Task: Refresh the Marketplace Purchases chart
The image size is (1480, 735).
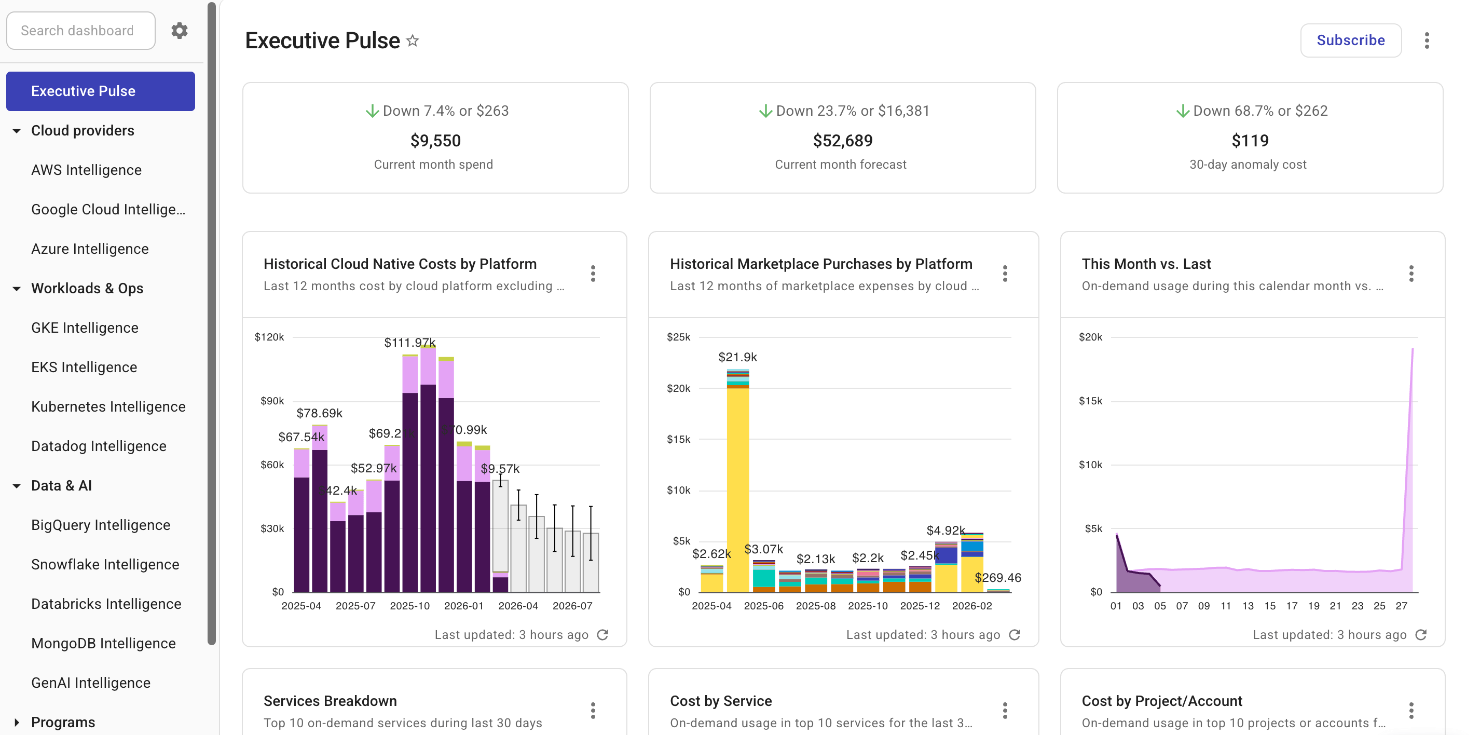Action: pos(1015,634)
